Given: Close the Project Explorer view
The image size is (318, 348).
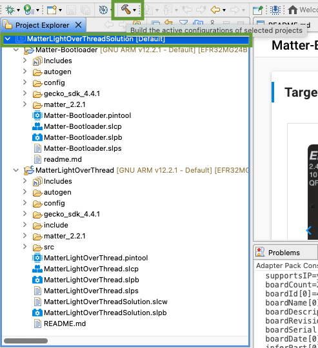Looking at the screenshot, I should pyautogui.click(x=79, y=25).
